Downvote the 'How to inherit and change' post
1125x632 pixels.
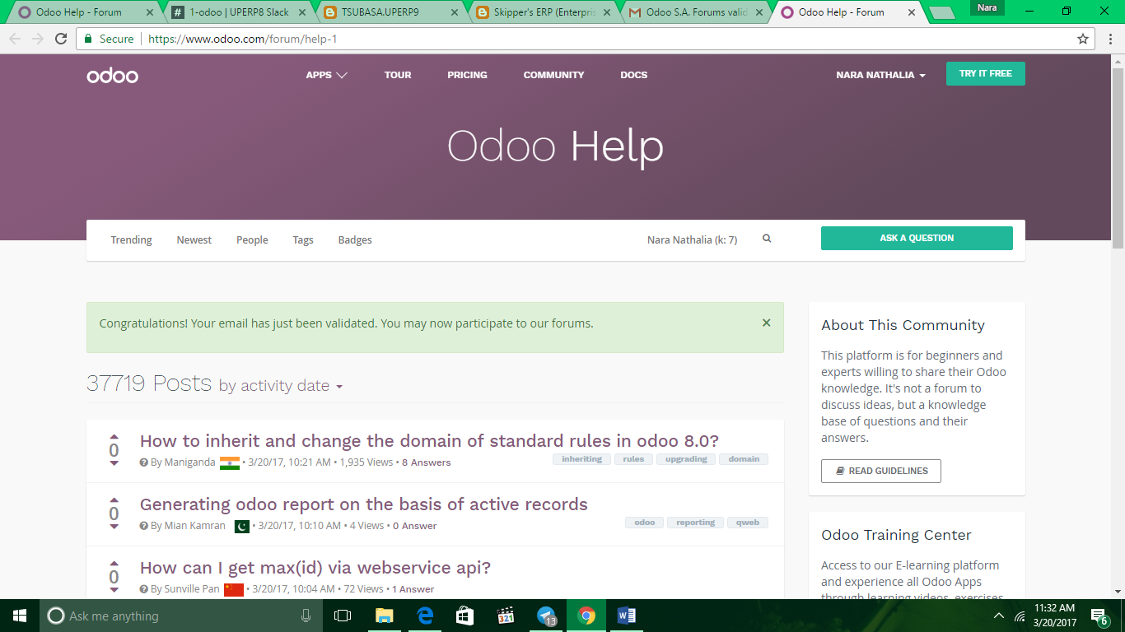(114, 463)
